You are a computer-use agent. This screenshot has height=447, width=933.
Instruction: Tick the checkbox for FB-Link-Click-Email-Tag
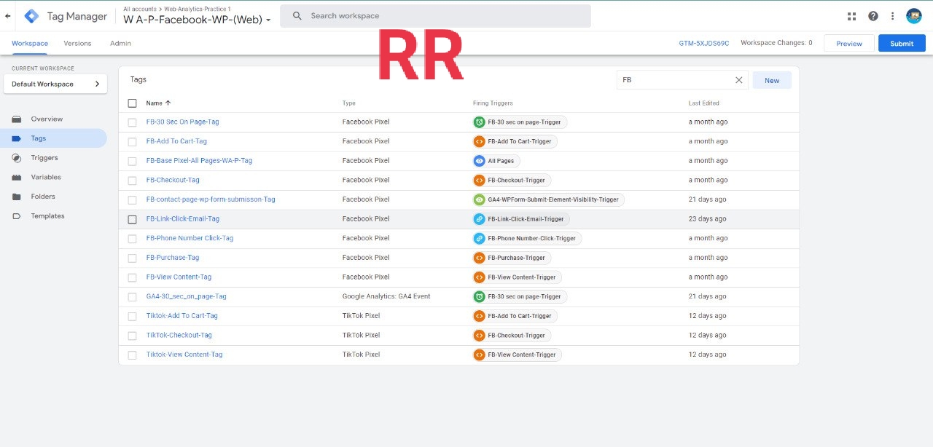click(132, 219)
